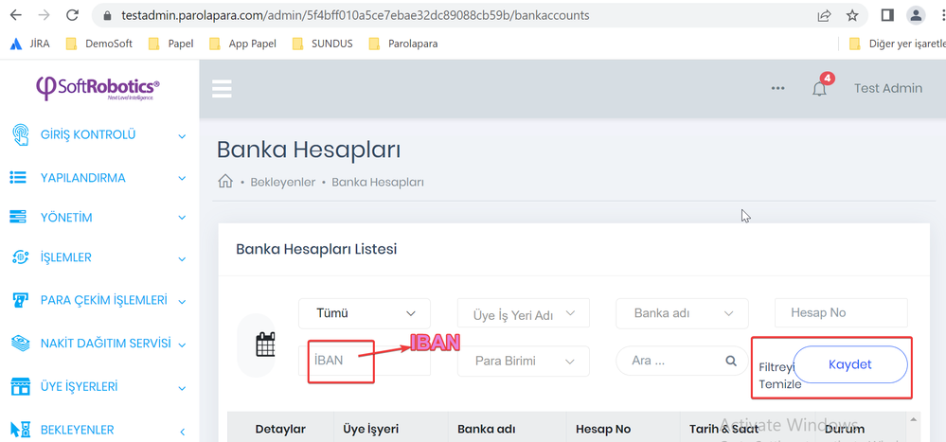
Task: Go back with the browser back arrow
Action: click(x=16, y=15)
